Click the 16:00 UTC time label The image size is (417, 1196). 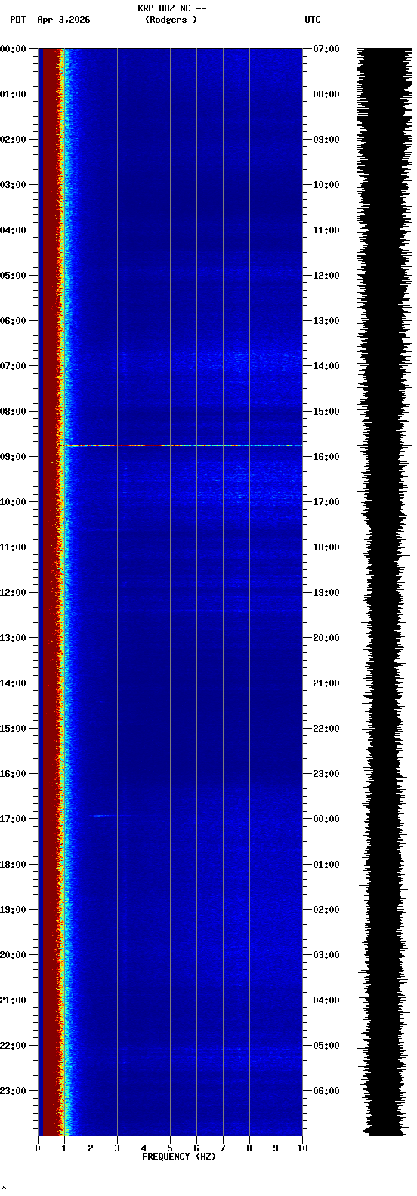(326, 457)
